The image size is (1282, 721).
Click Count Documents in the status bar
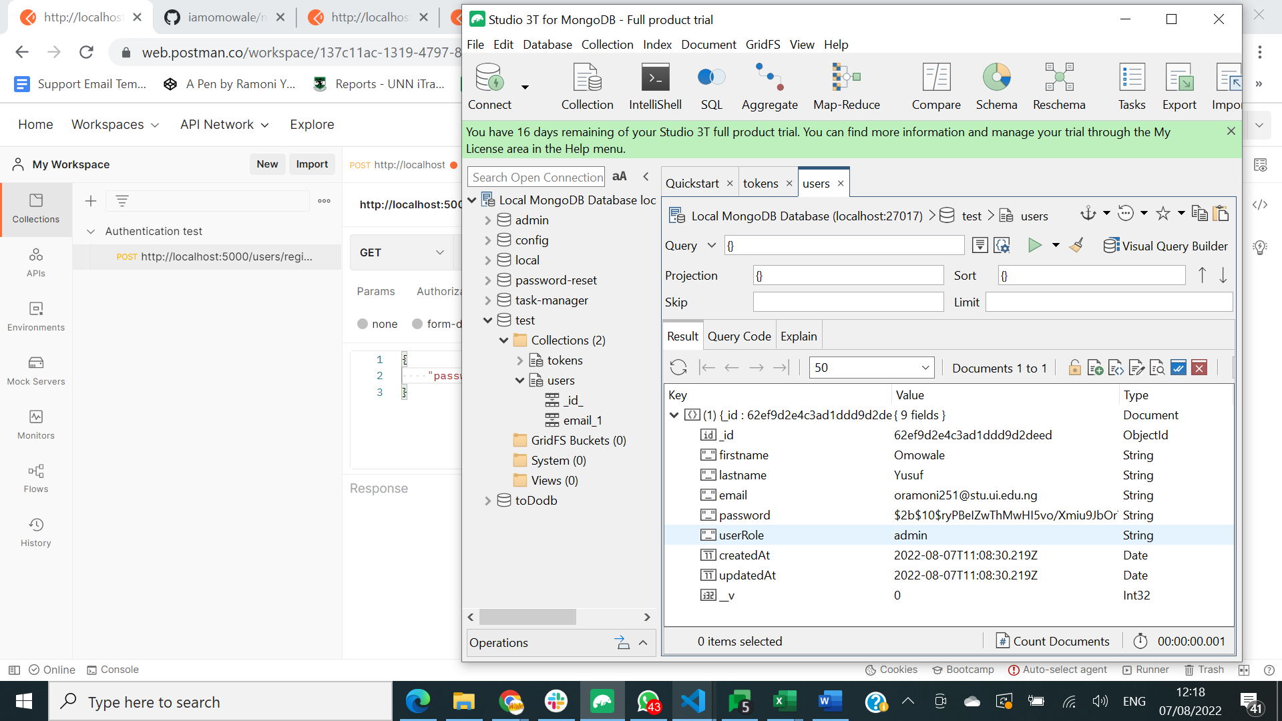pyautogui.click(x=1053, y=642)
